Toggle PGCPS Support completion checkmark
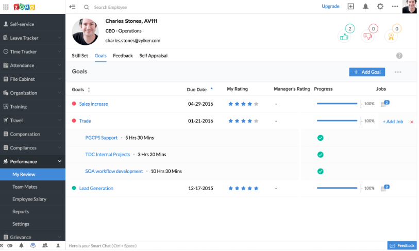This screenshot has height=251, width=419. (320, 138)
